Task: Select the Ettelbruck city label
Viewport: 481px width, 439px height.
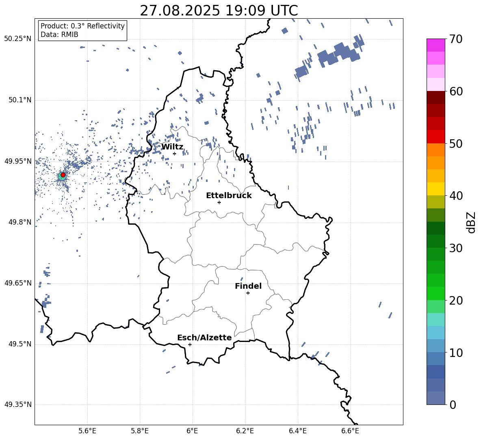Action: pyautogui.click(x=229, y=195)
